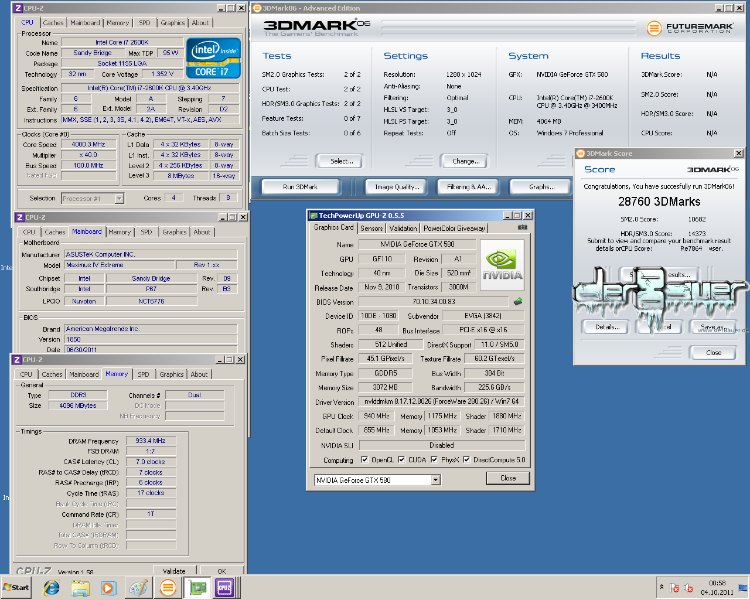
Task: Click the Intel Core i7 logo in CPU-Z
Action: coord(213,58)
